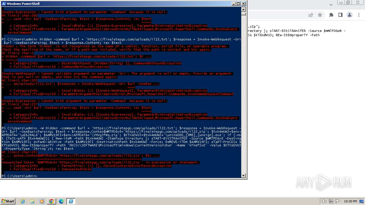Open Chrome profile avatar icon
Screen dimensions: 365x205
tap(349, 15)
